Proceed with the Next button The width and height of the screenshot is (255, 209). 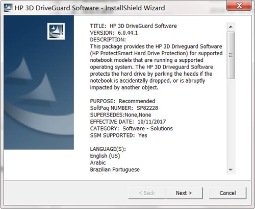pos(184,193)
